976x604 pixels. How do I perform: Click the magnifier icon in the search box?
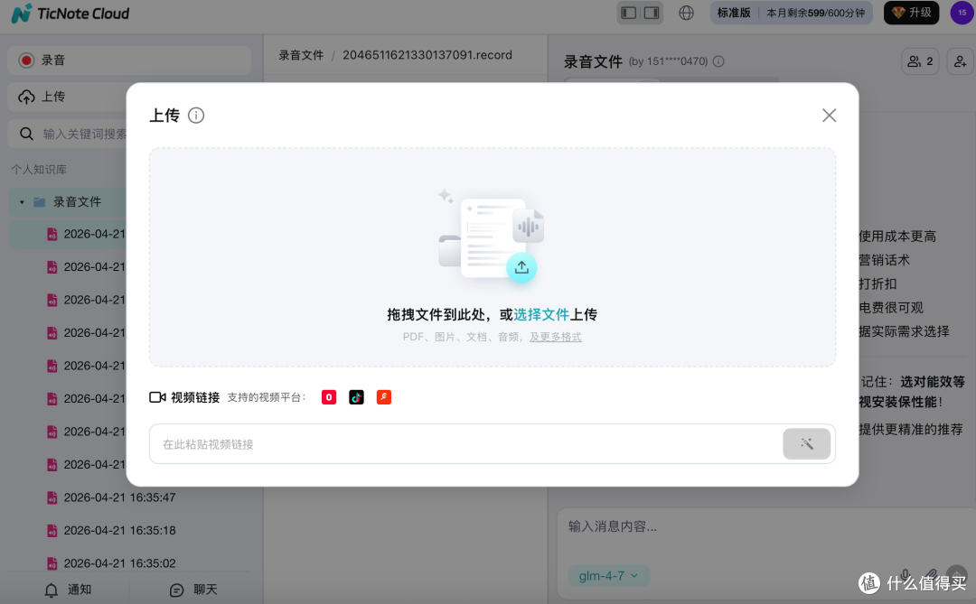[26, 134]
